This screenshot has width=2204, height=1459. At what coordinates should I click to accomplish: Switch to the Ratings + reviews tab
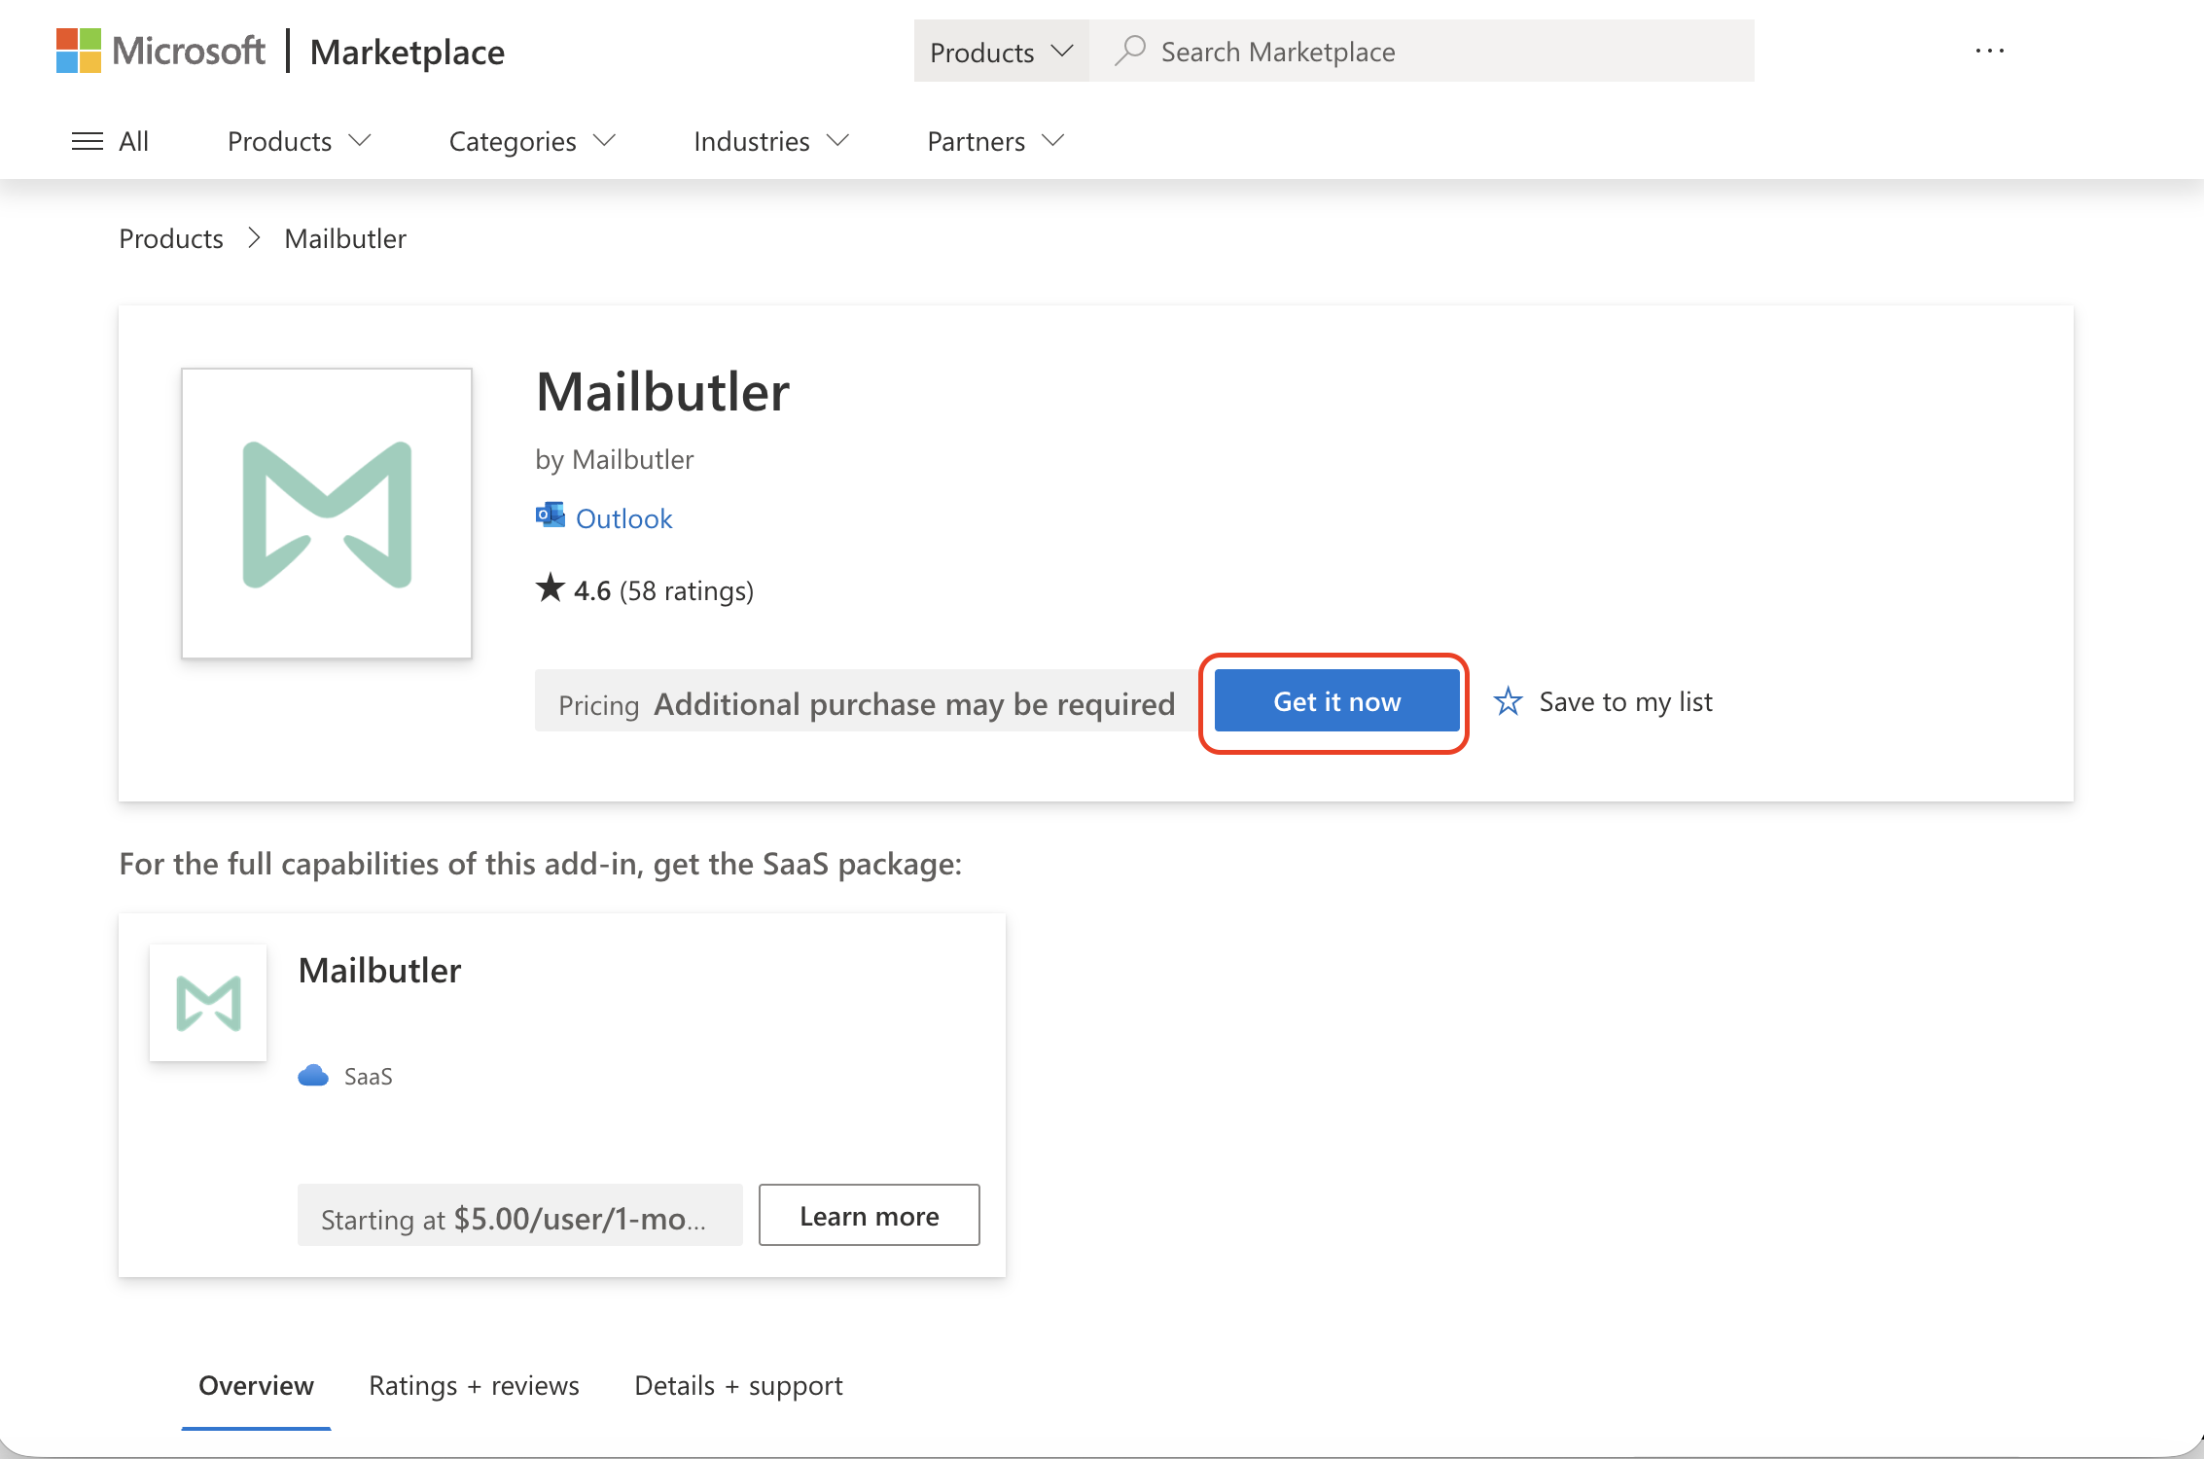pos(474,1385)
